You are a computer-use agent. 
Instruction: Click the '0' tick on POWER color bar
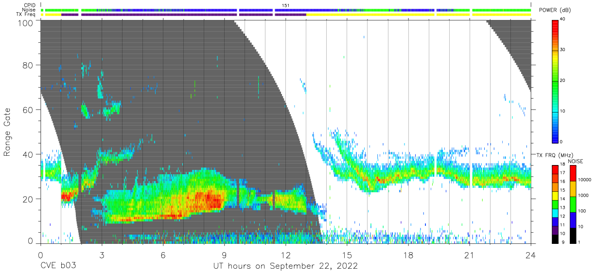pos(562,142)
